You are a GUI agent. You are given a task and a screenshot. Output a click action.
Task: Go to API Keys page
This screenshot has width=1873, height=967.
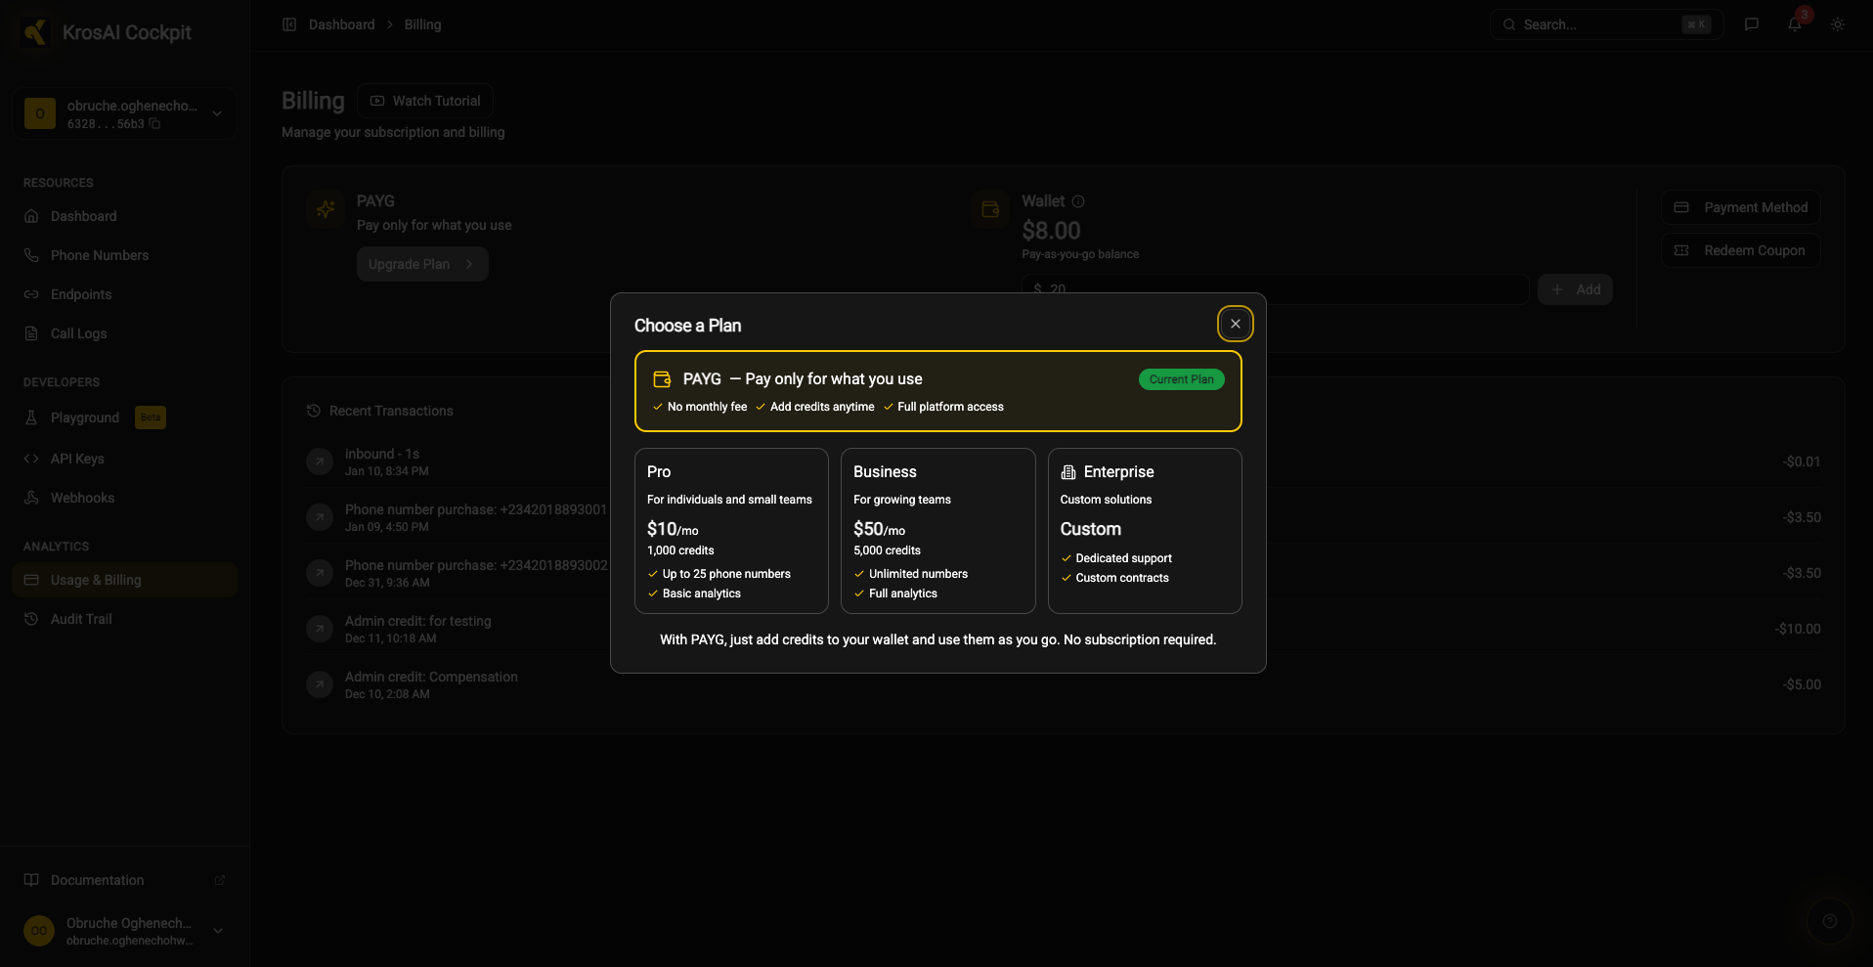[77, 459]
